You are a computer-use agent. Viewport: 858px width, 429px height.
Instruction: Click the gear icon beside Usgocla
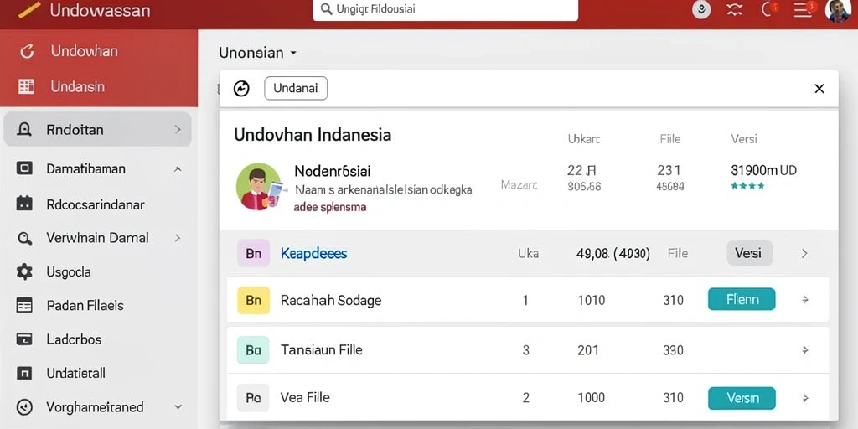[24, 271]
